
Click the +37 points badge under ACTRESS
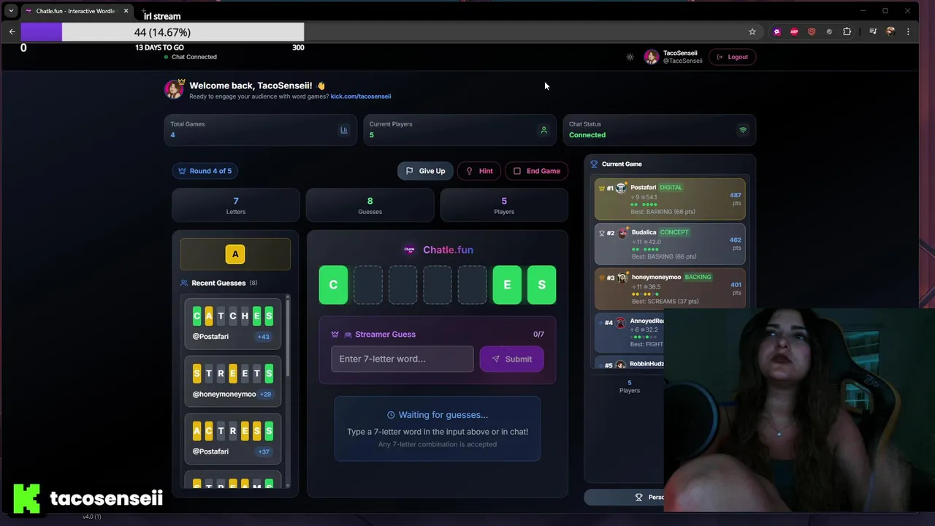264,451
